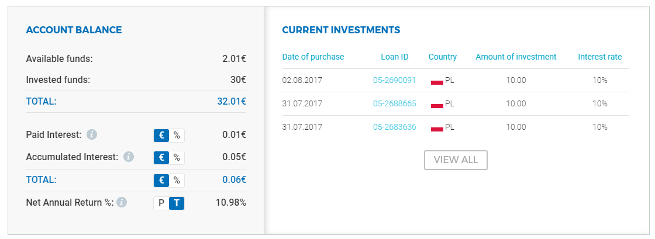The image size is (655, 239).
Task: Click the Net Annual Return info icon
Action: click(122, 203)
